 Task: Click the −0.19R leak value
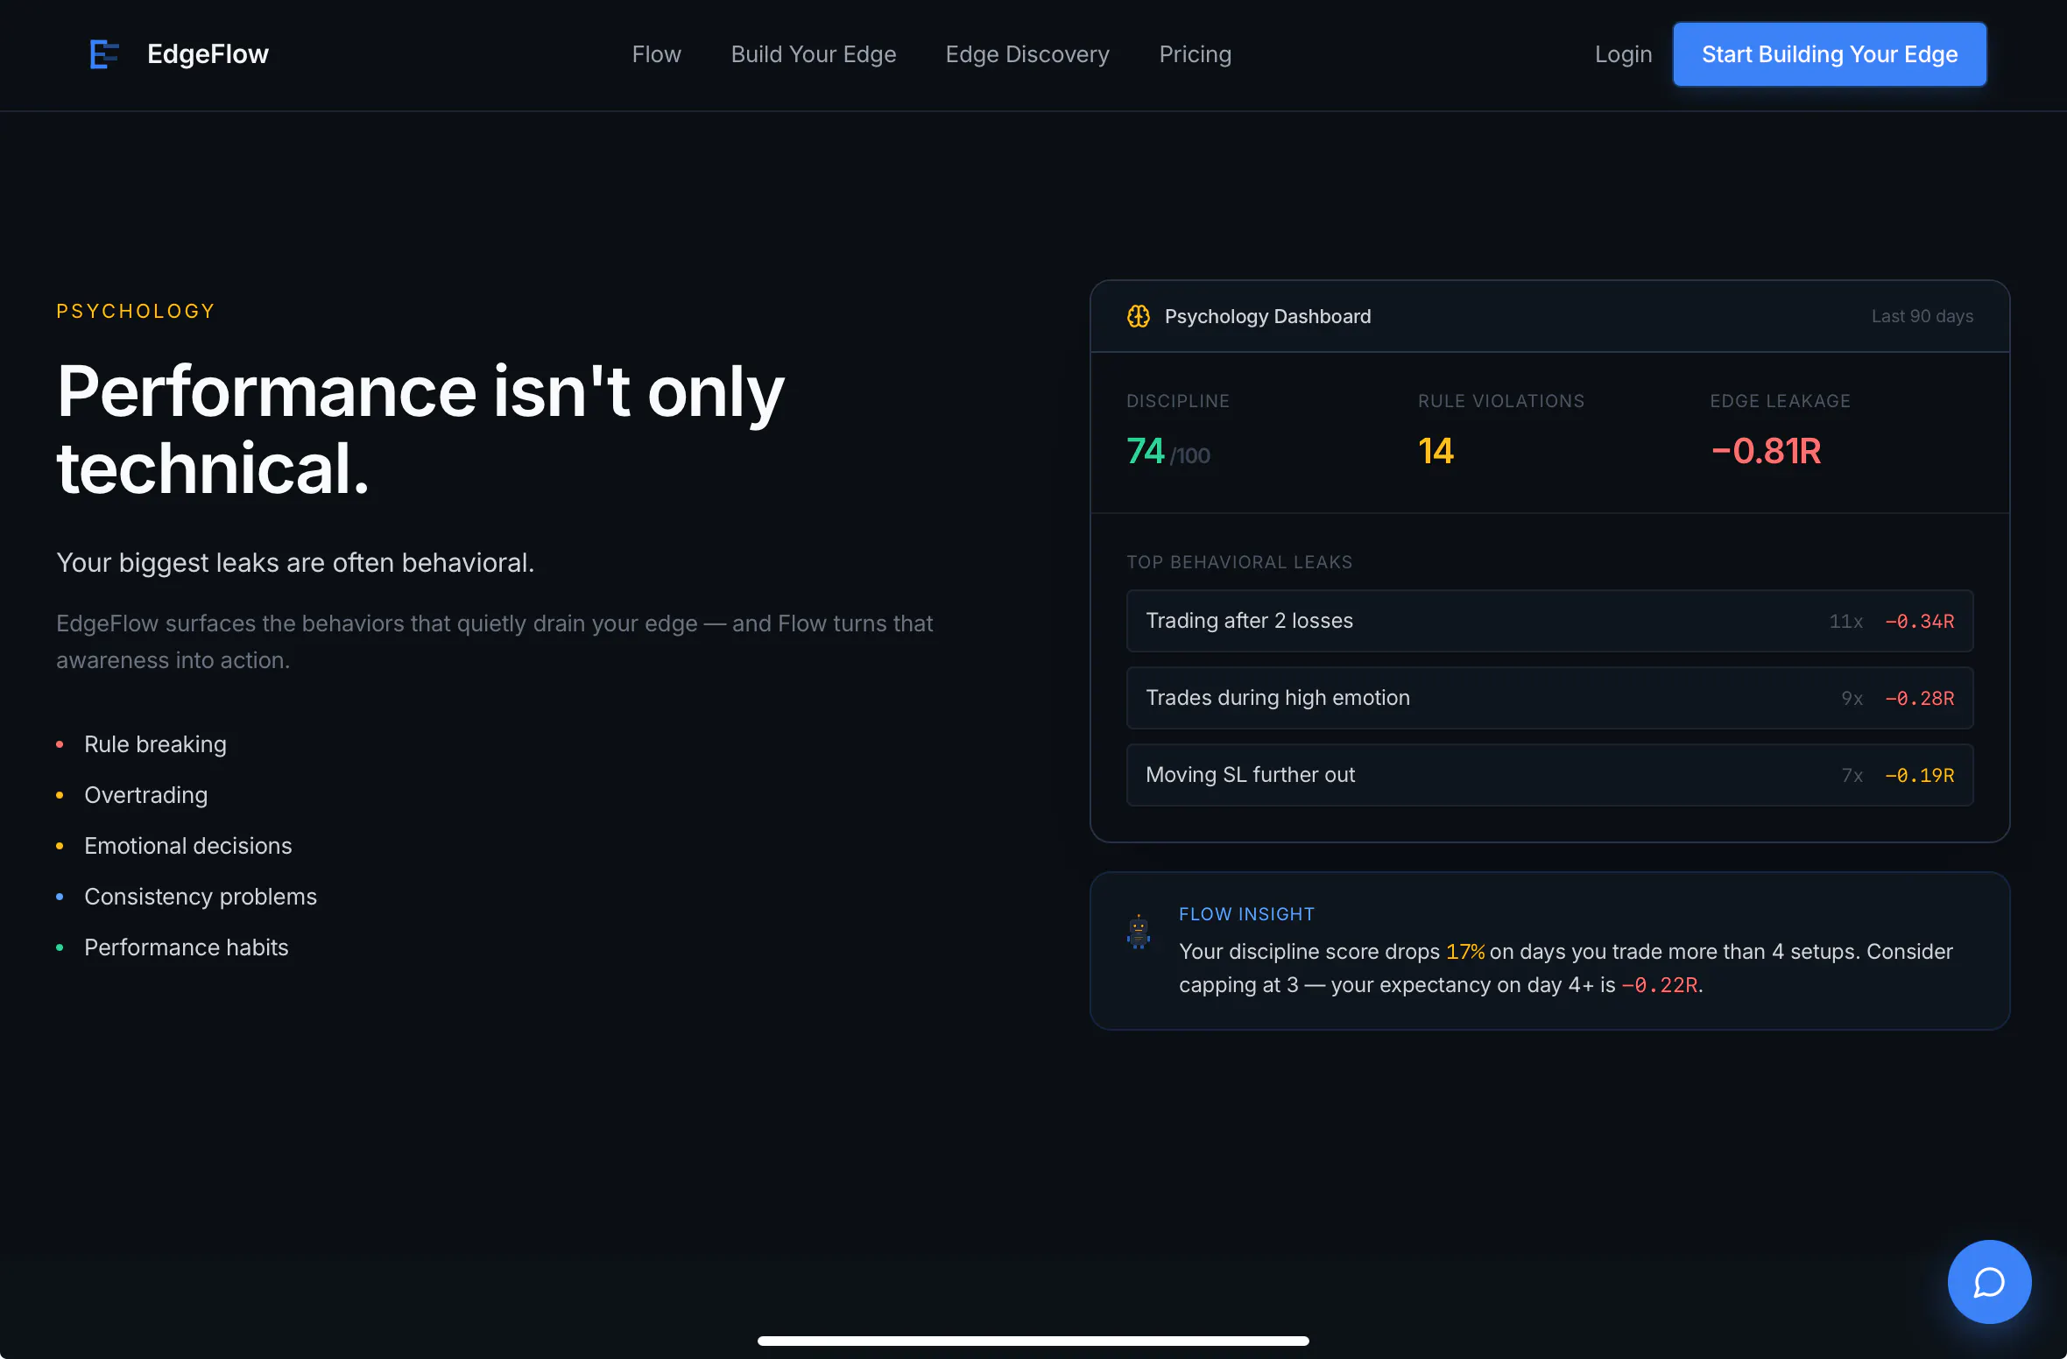(1920, 775)
